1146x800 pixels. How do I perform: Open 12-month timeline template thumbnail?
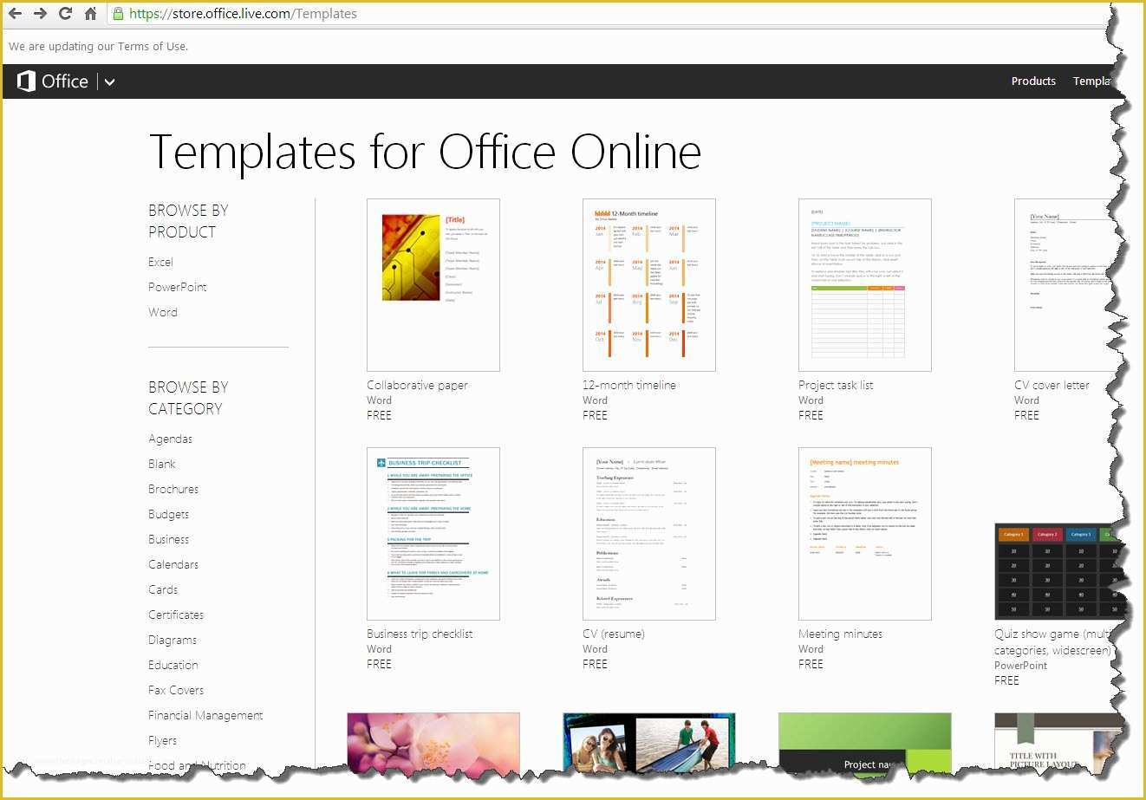coord(649,285)
